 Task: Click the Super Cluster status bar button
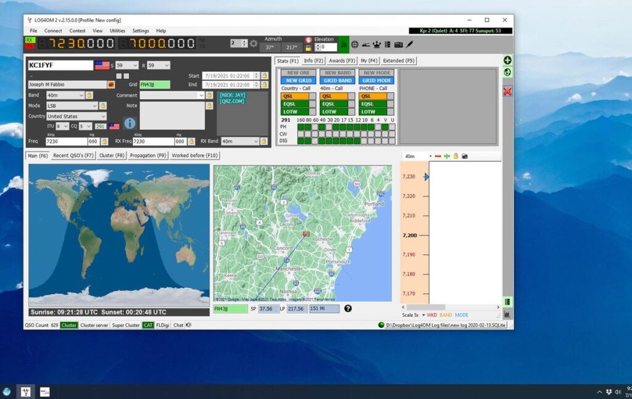point(126,325)
